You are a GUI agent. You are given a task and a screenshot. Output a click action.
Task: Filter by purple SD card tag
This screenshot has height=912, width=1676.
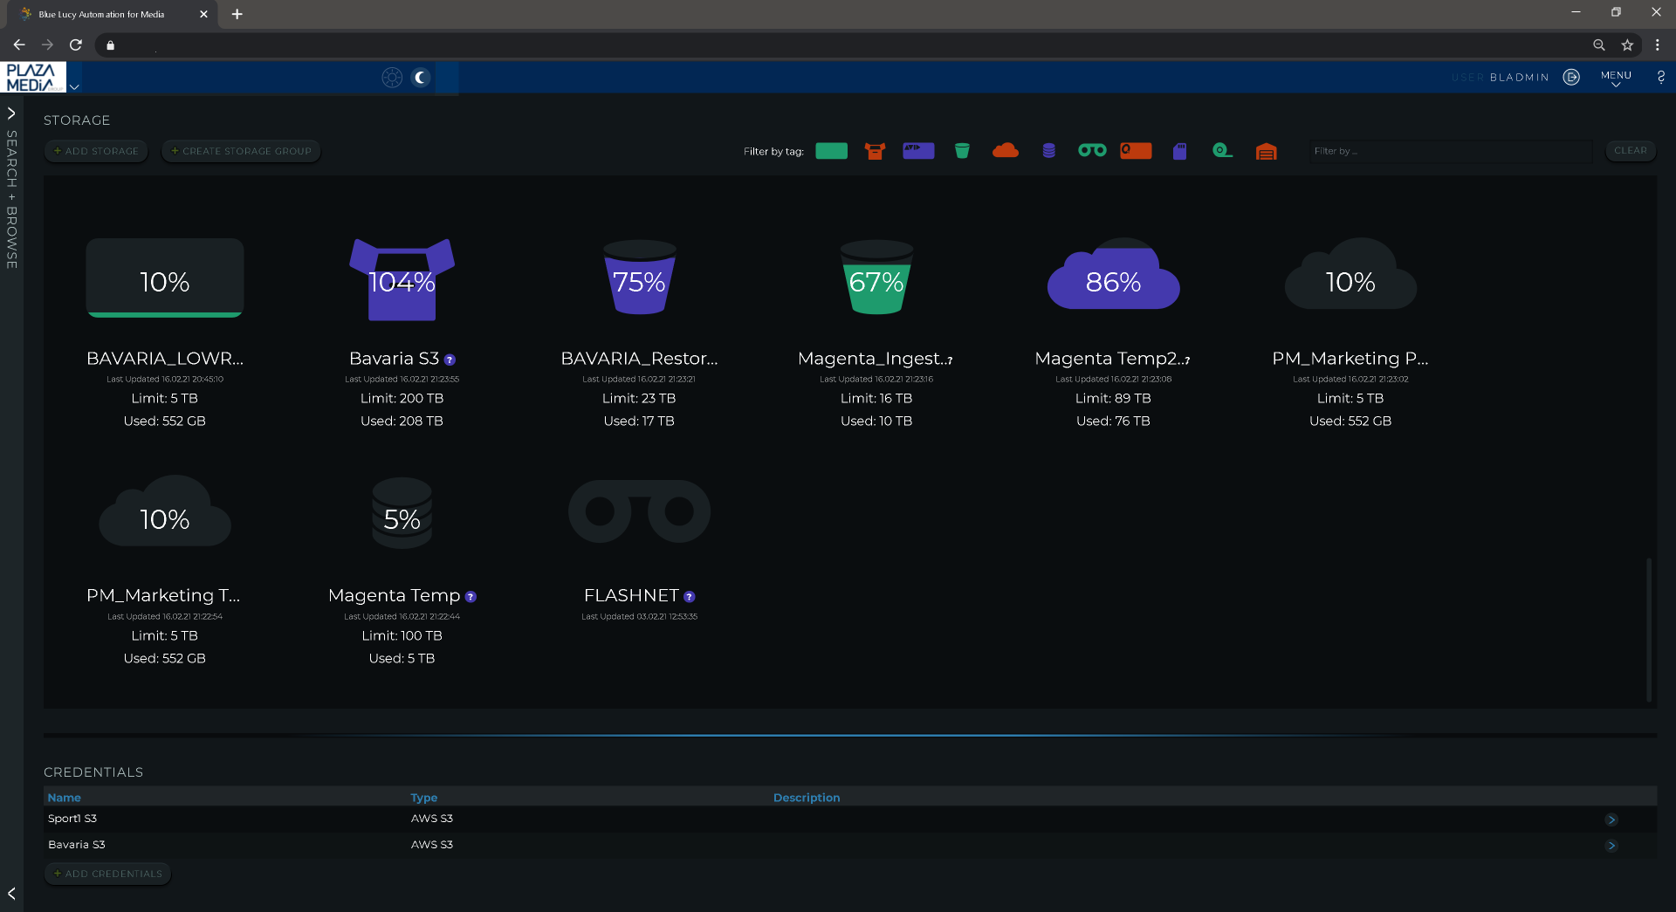[x=1179, y=151]
